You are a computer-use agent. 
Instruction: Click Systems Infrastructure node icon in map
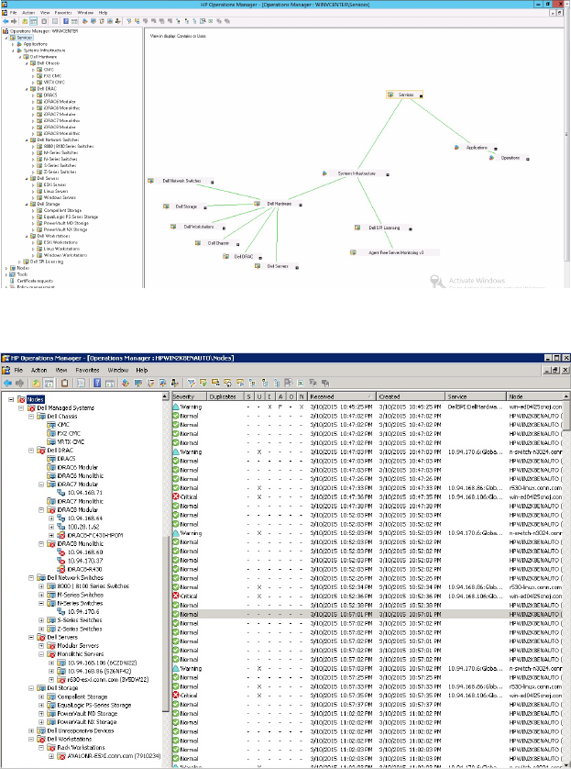[324, 173]
